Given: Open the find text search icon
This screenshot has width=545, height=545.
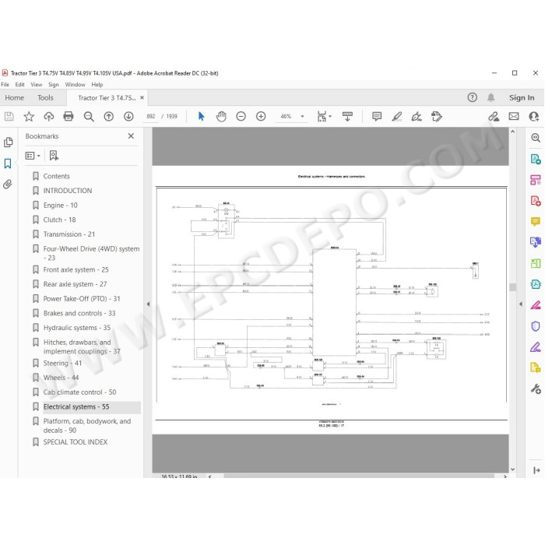Looking at the screenshot, I should click(x=89, y=117).
